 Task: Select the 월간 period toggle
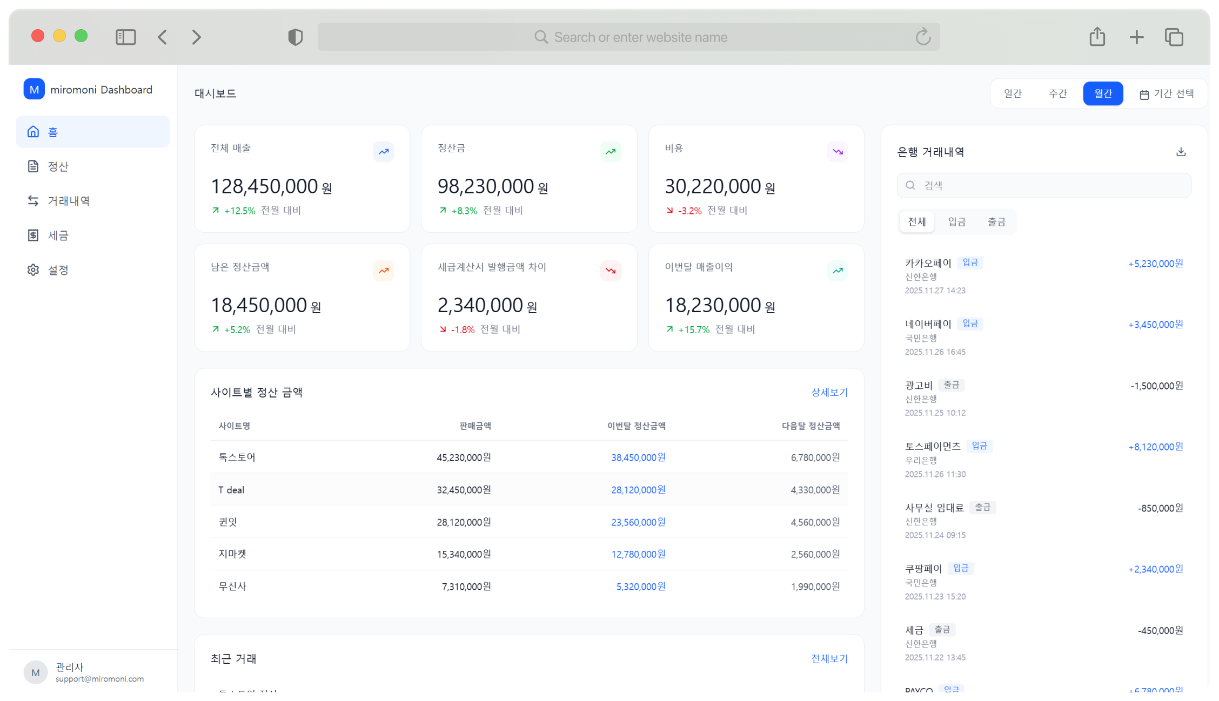[1103, 93]
